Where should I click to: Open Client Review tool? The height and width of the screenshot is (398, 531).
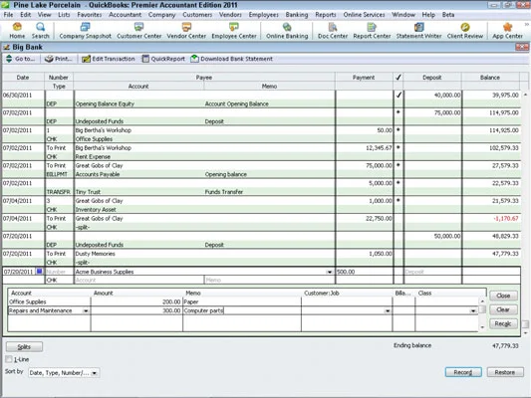click(464, 31)
